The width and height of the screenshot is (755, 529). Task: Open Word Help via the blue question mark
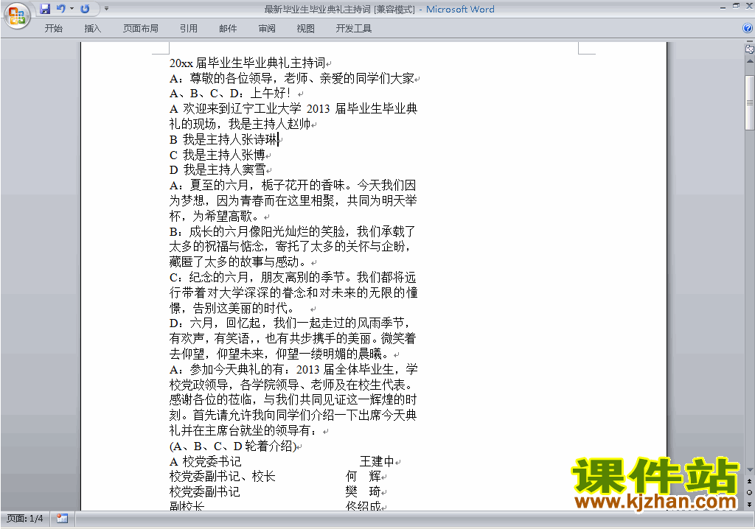(x=748, y=29)
